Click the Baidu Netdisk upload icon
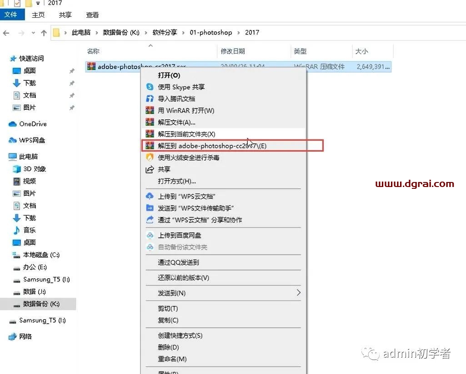This screenshot has width=466, height=374. tap(150, 235)
